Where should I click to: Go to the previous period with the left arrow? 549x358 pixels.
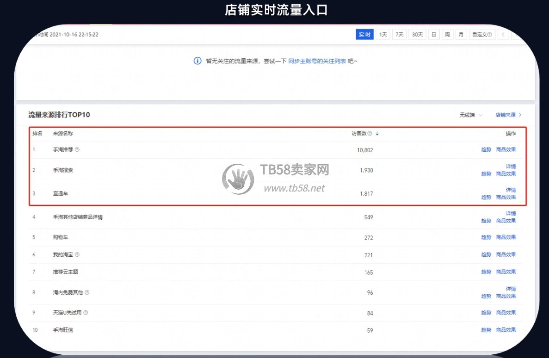coord(503,34)
